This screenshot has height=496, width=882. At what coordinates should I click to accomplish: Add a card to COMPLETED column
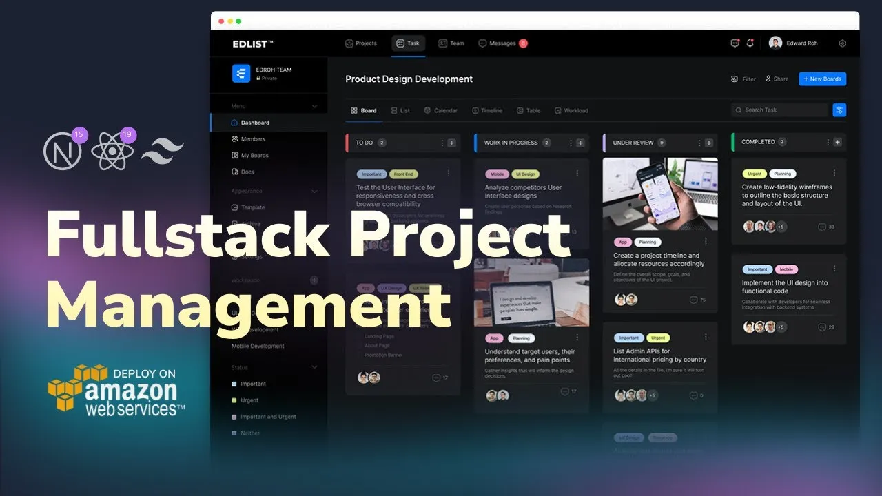coord(838,142)
